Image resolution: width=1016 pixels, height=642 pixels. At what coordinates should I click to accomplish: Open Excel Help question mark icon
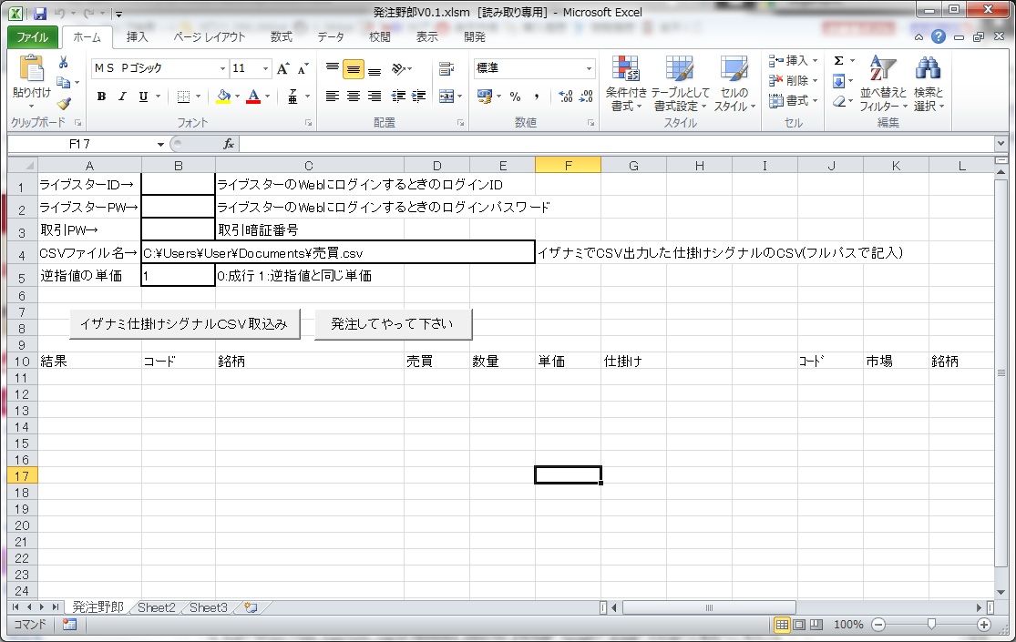pos(939,37)
